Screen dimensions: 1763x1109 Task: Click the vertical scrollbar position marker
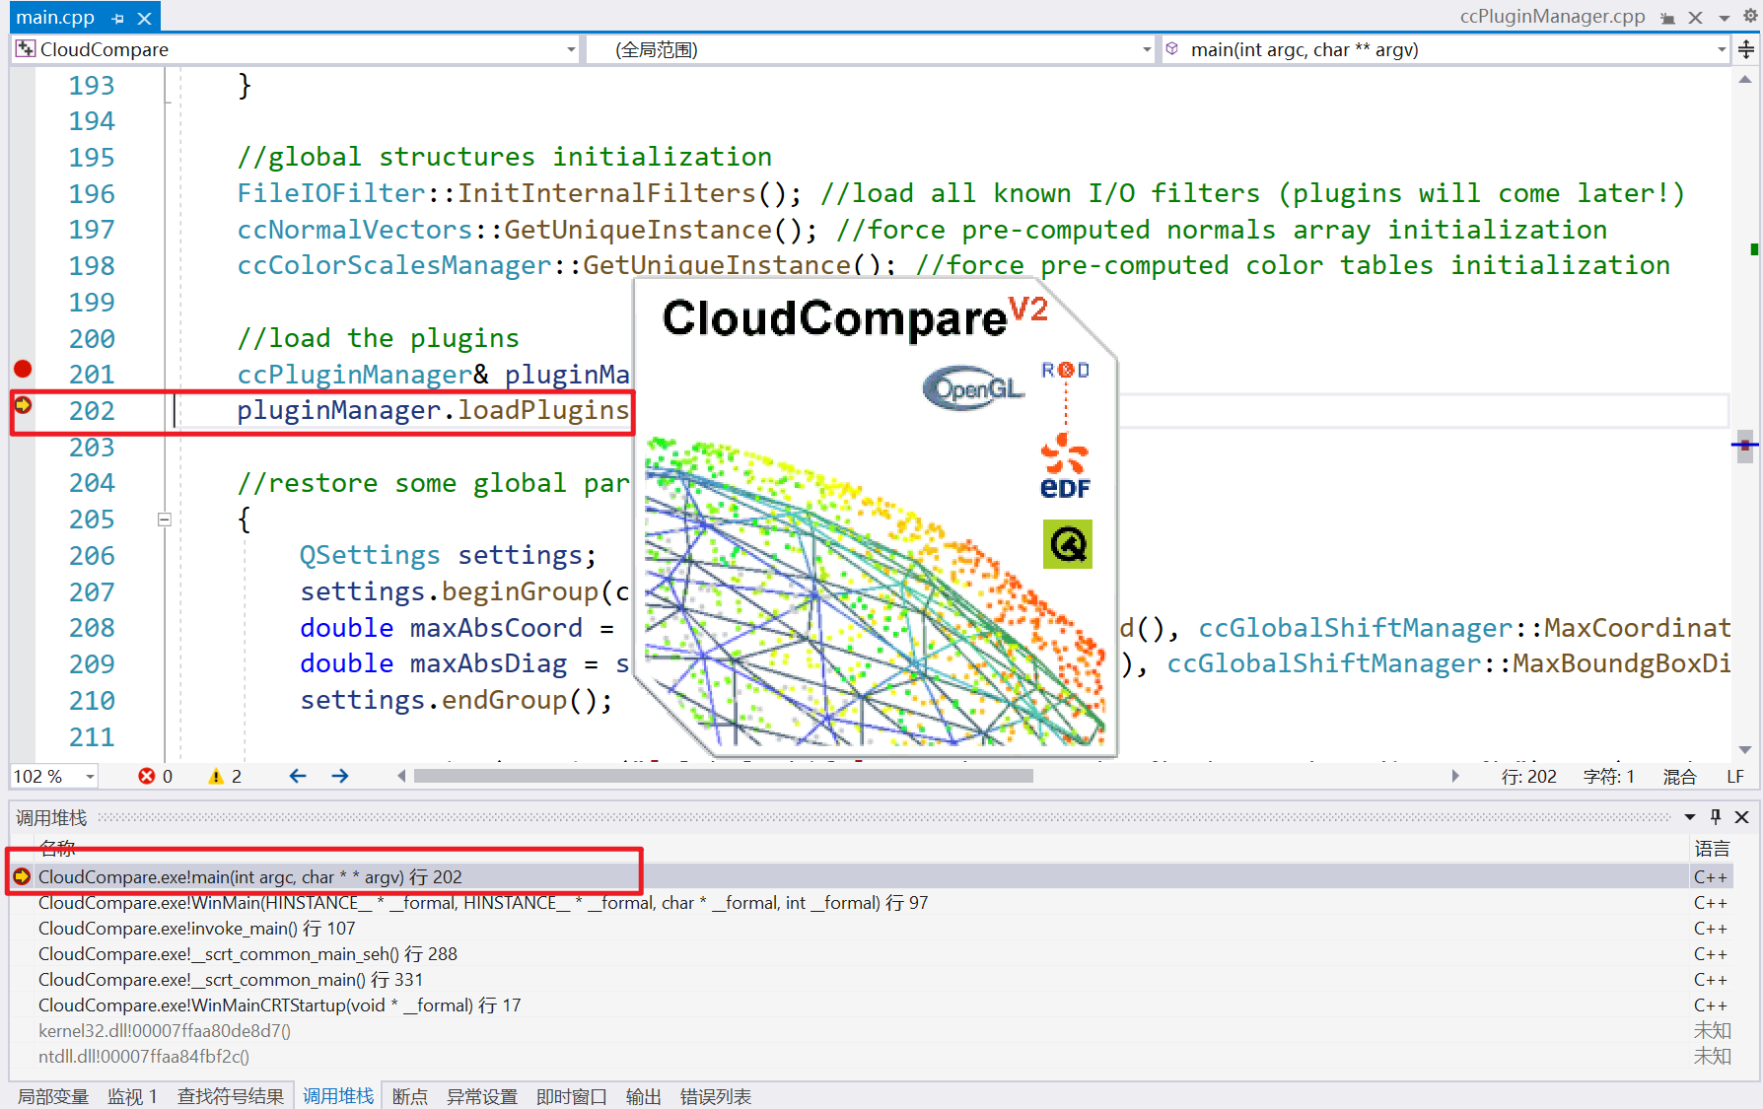(x=1745, y=446)
